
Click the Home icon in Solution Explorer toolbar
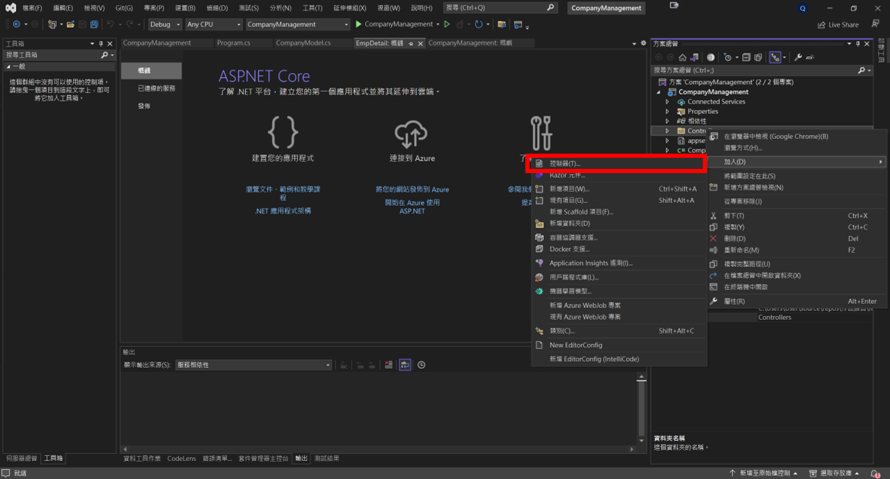(682, 57)
